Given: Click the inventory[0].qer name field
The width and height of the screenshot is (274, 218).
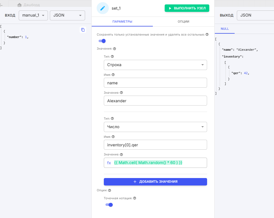Looking at the screenshot, I should [155, 145].
